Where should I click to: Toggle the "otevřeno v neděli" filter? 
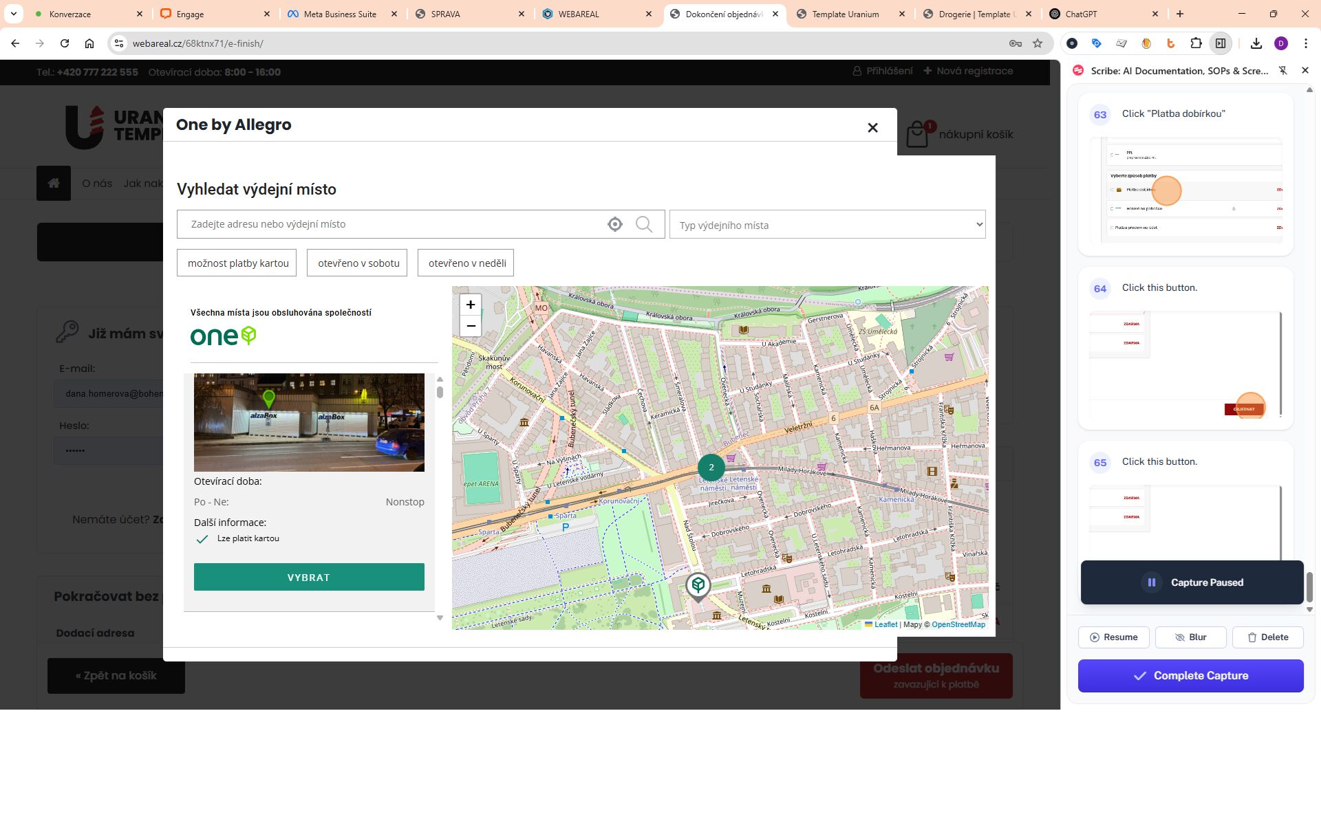coord(466,263)
